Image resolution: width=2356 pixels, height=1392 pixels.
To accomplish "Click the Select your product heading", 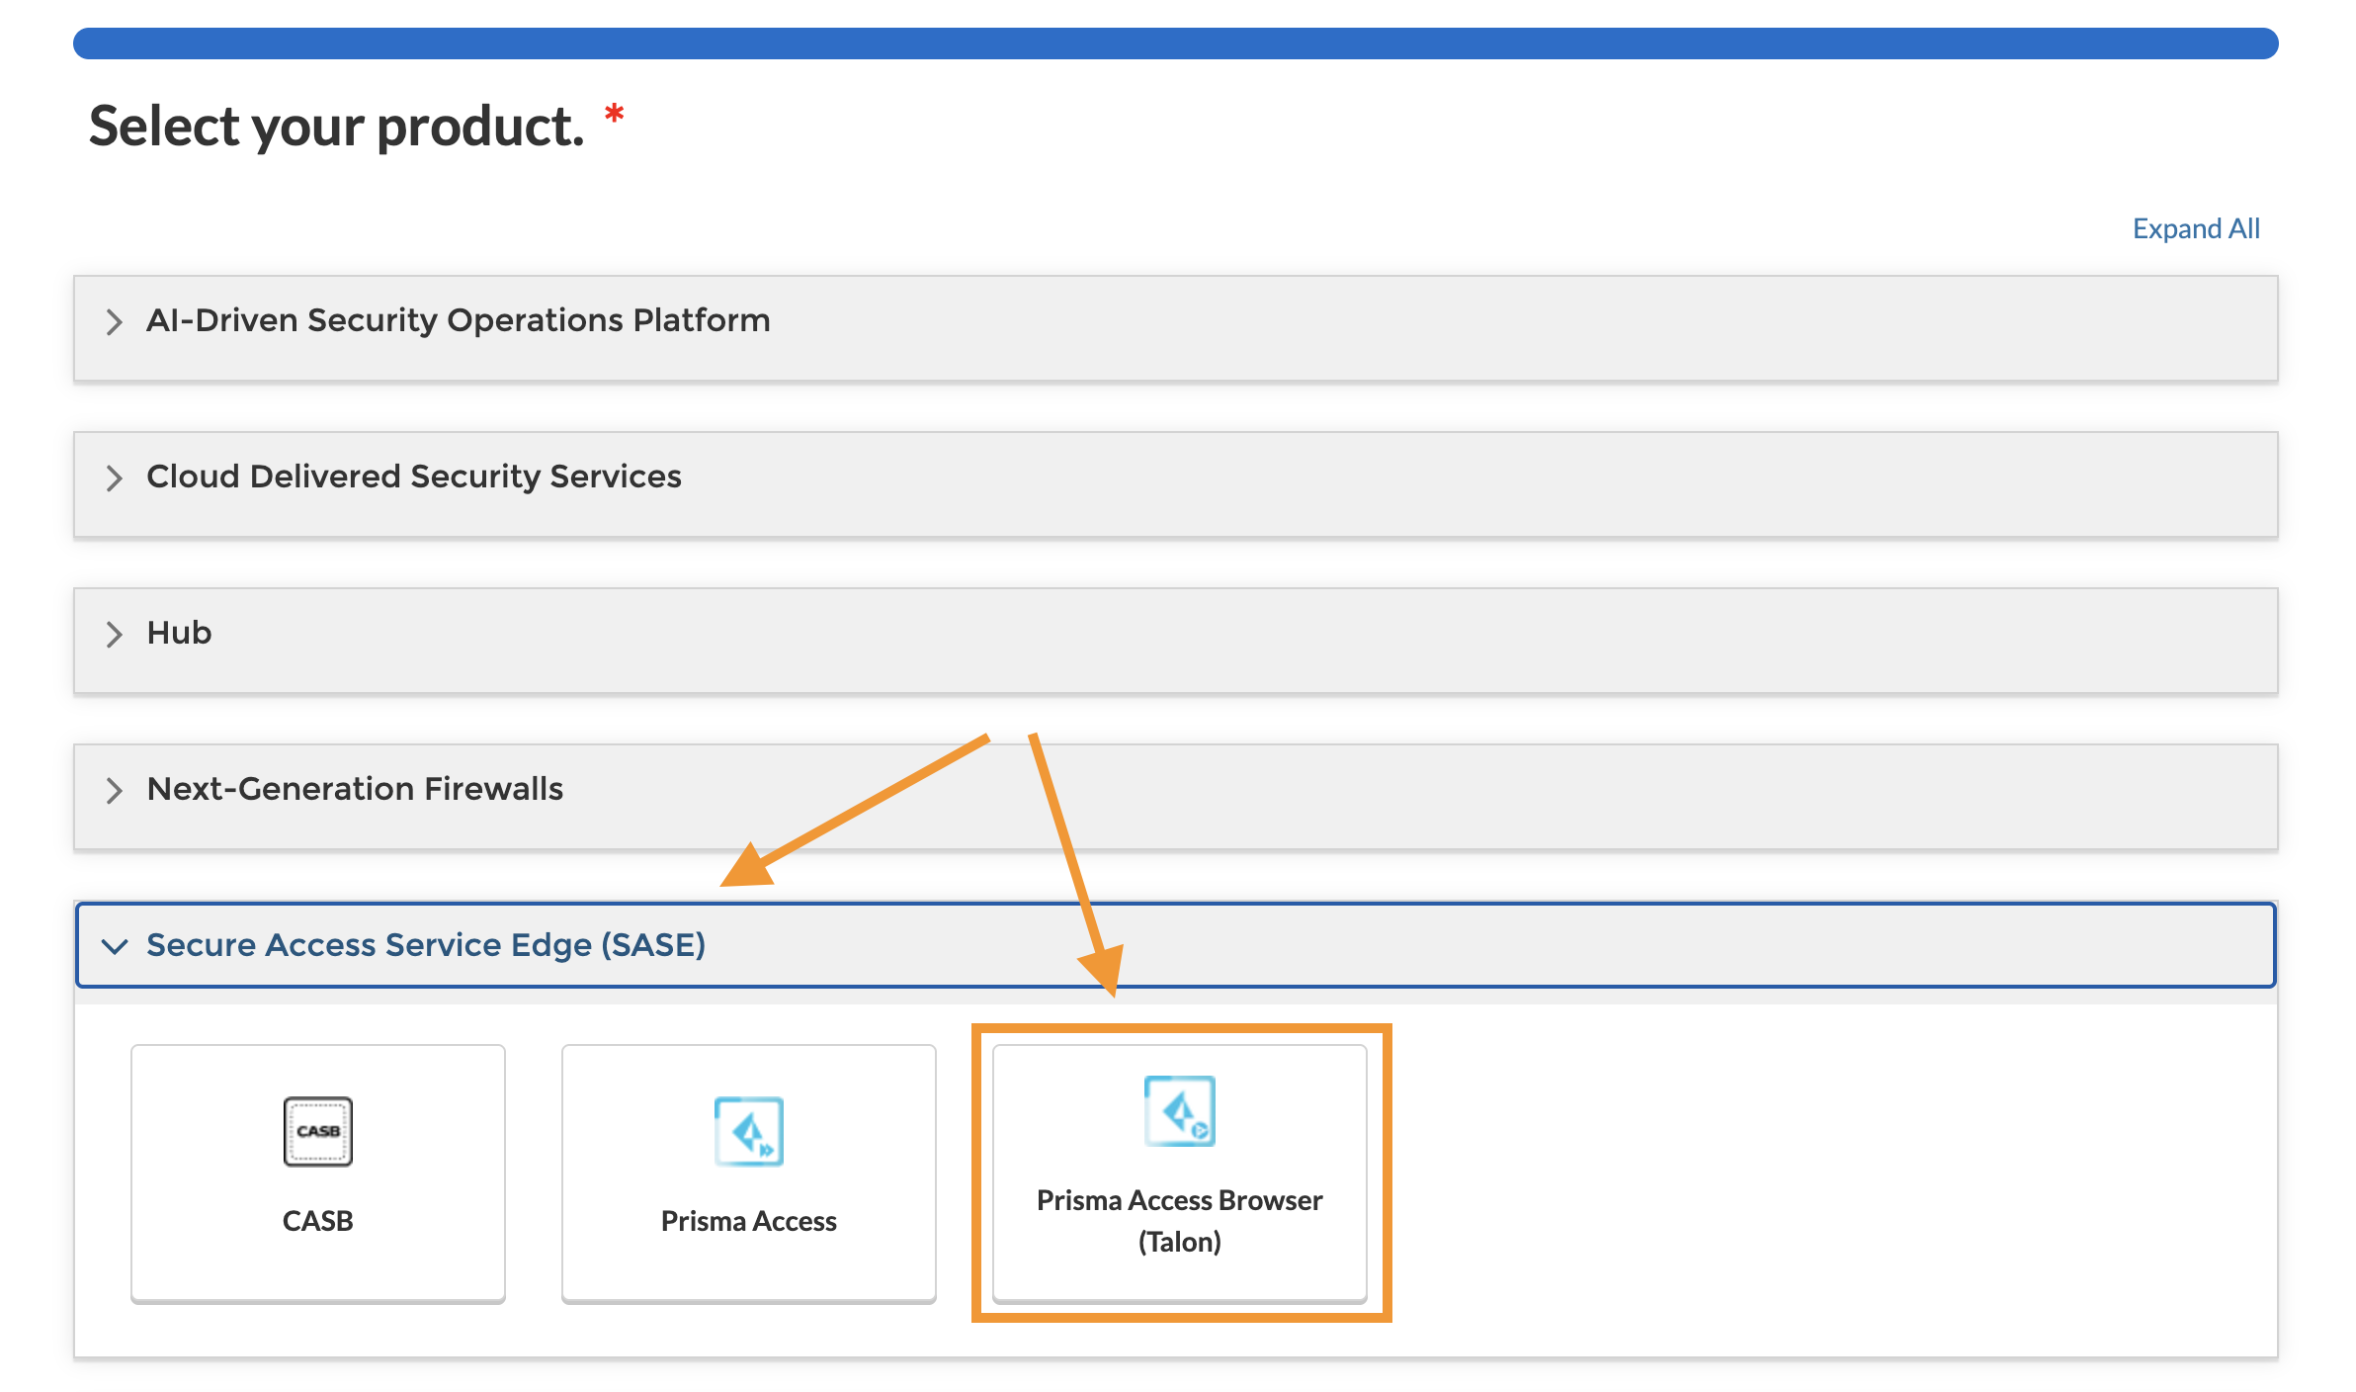I will click(x=337, y=127).
